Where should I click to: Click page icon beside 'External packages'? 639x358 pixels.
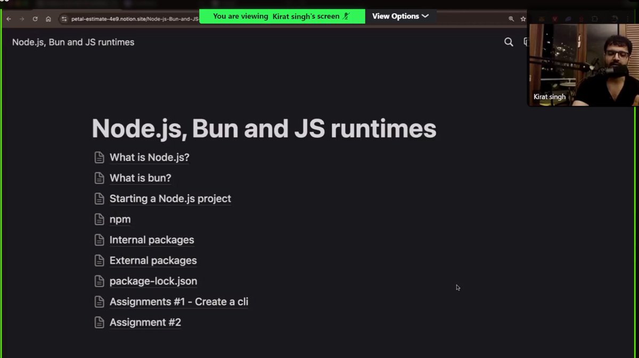tap(99, 261)
